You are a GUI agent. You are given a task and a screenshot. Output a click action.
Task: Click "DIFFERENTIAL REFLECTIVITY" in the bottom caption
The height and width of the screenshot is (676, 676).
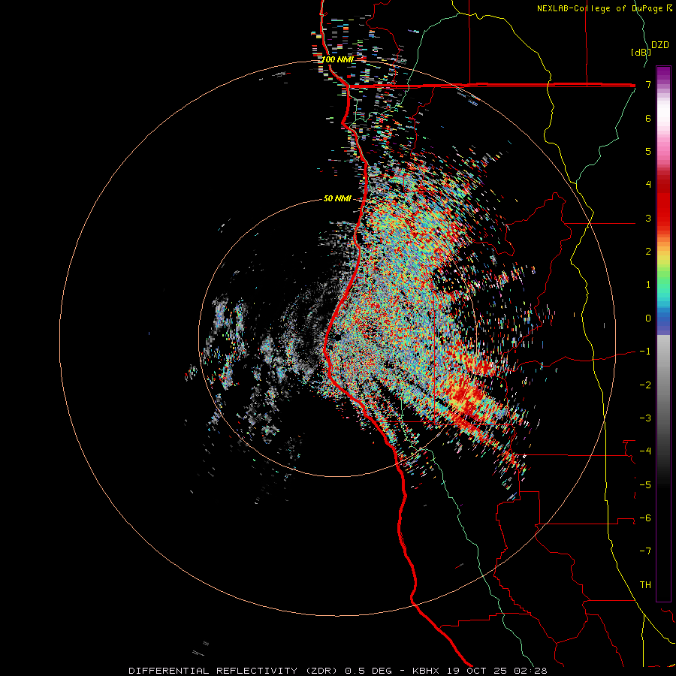click(213, 671)
